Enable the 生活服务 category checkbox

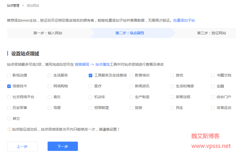point(50,75)
